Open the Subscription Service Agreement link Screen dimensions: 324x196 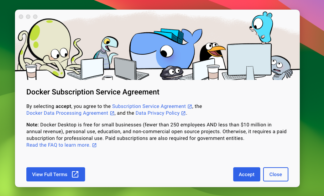149,107
